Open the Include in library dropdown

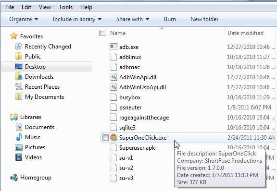[77, 19]
